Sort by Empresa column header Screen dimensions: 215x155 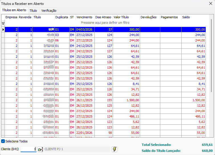pyautogui.click(x=11, y=17)
